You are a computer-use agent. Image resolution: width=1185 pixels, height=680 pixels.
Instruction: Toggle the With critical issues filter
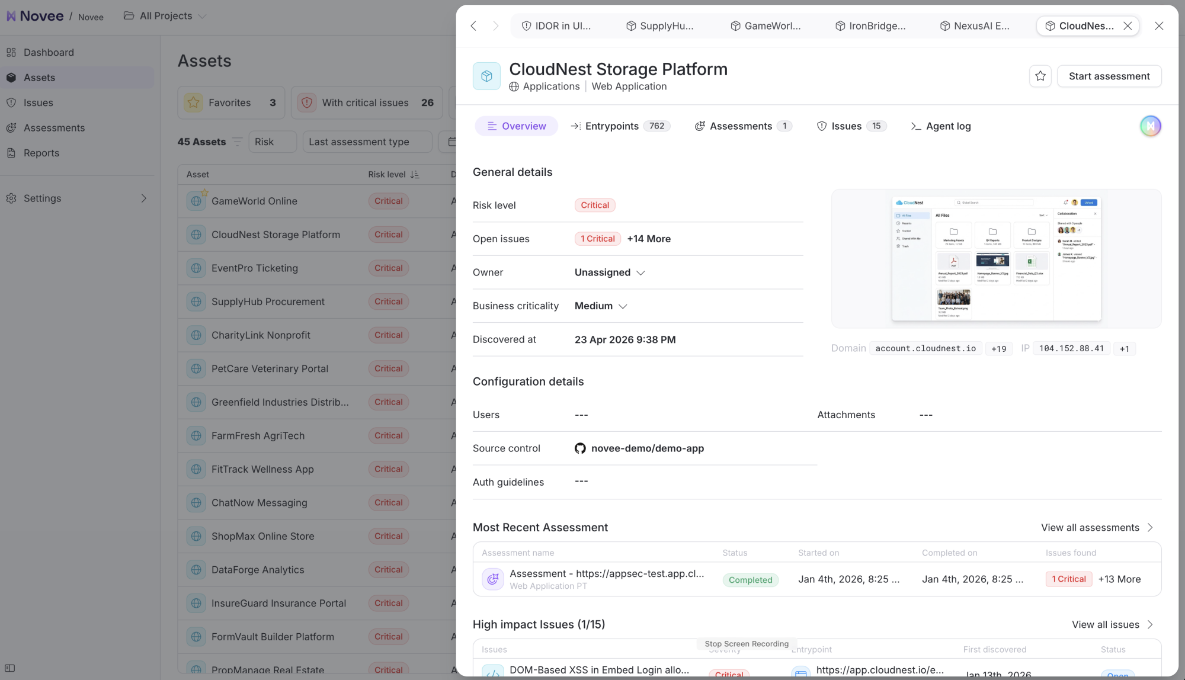point(367,102)
